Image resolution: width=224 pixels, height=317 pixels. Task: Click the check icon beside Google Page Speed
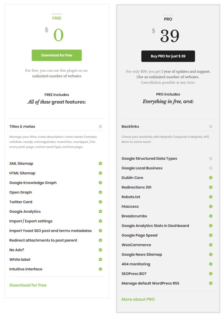click(x=211, y=235)
